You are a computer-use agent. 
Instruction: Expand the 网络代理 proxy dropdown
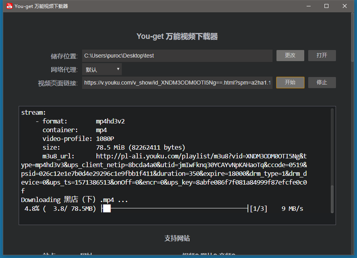pos(102,69)
